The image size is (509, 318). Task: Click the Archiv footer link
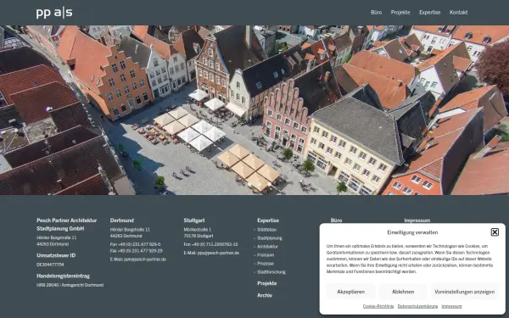[265, 295]
